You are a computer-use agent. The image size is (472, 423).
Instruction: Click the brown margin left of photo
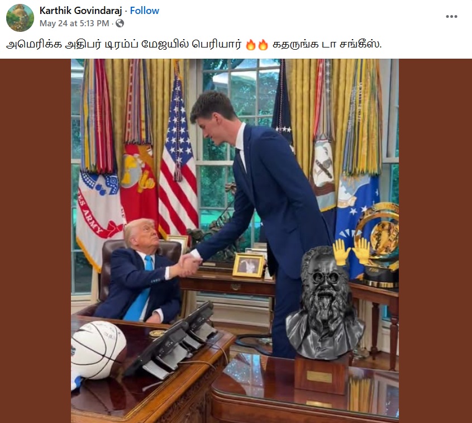36,241
